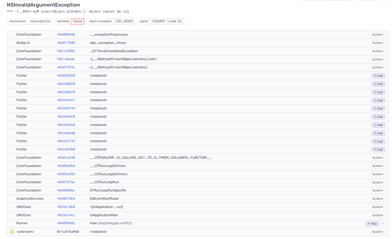Click the chevron next to AppDelegate.swift:5
This screenshot has height=239, width=392.
(x=383, y=223)
